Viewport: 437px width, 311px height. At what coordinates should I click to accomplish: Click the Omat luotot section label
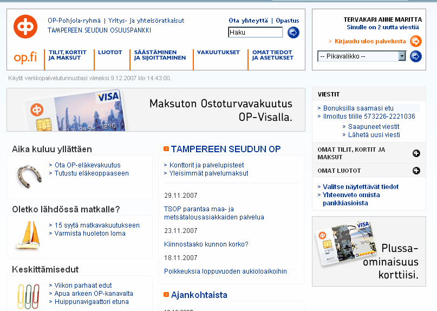[x=339, y=171]
